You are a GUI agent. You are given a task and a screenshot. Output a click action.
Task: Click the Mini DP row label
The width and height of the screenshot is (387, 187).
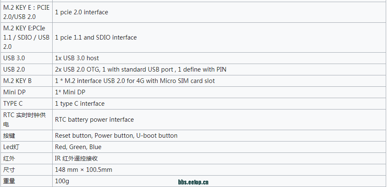14,92
